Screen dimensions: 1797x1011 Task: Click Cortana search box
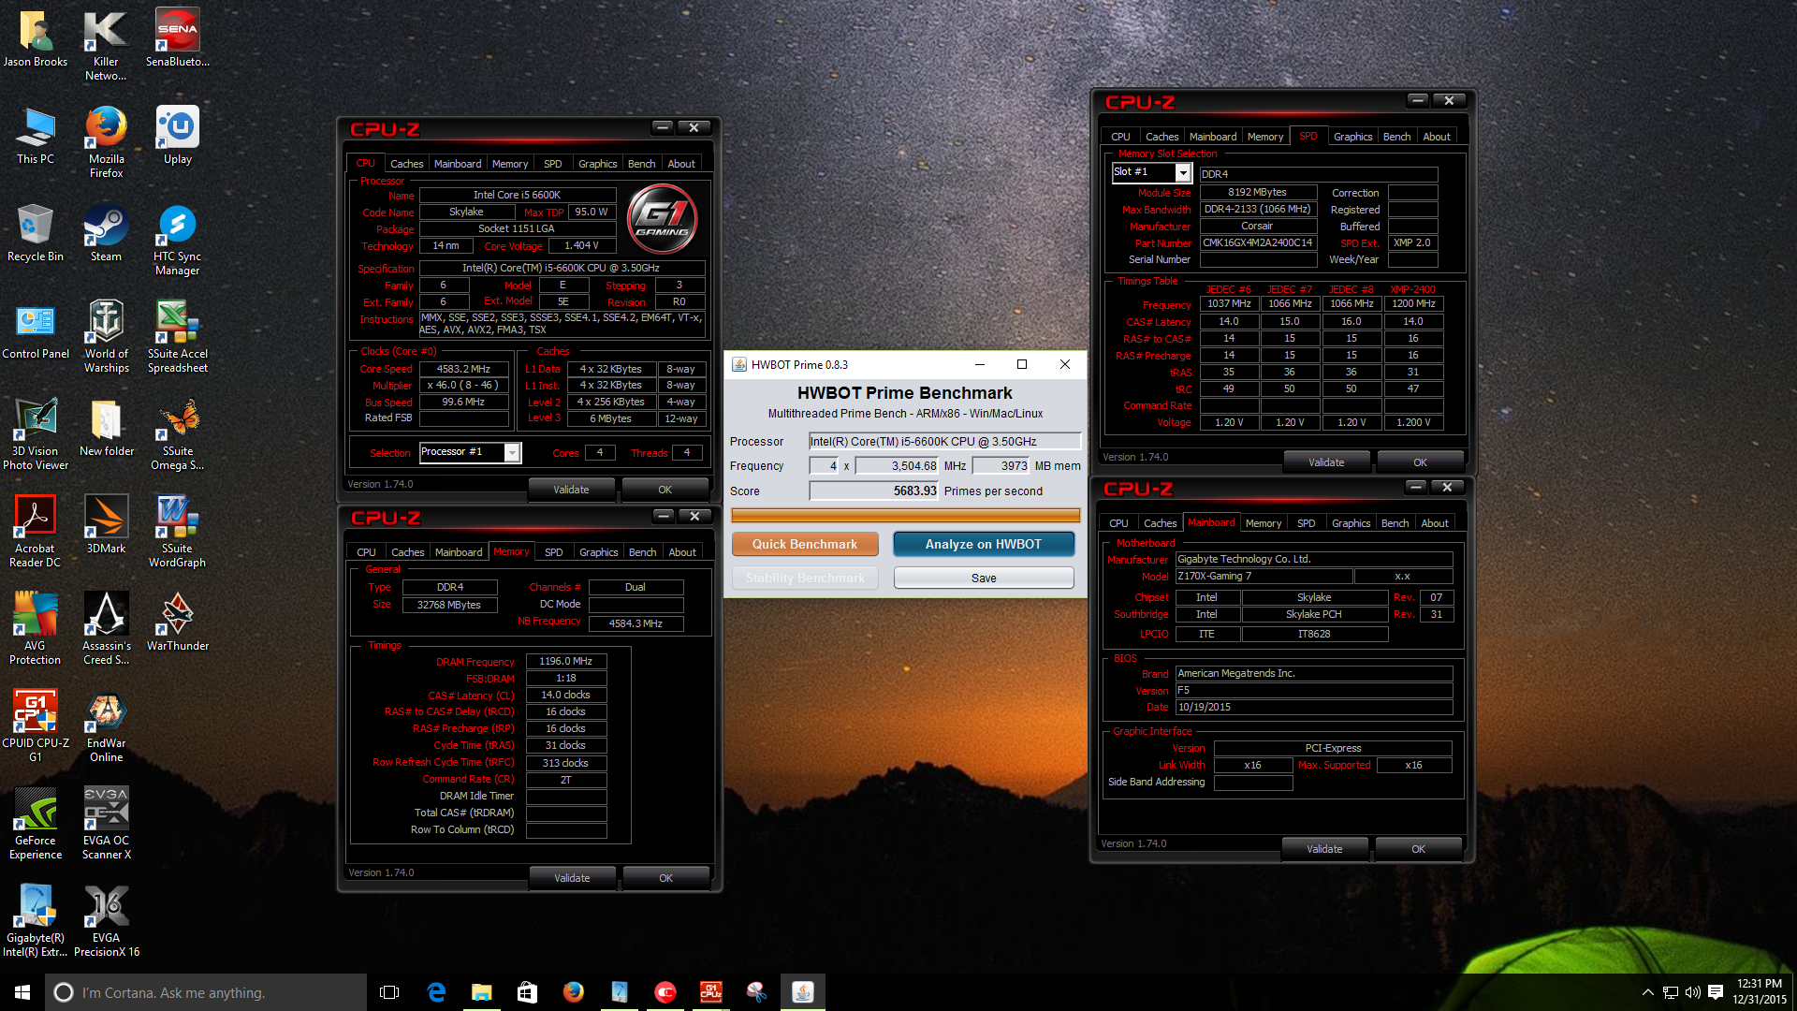pyautogui.click(x=206, y=992)
